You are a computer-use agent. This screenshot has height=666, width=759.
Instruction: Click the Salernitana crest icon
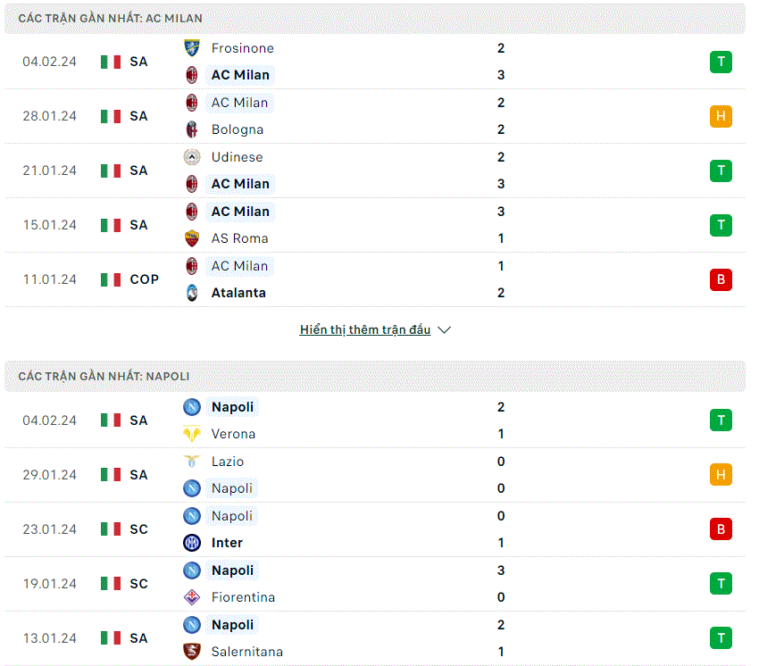pyautogui.click(x=192, y=652)
